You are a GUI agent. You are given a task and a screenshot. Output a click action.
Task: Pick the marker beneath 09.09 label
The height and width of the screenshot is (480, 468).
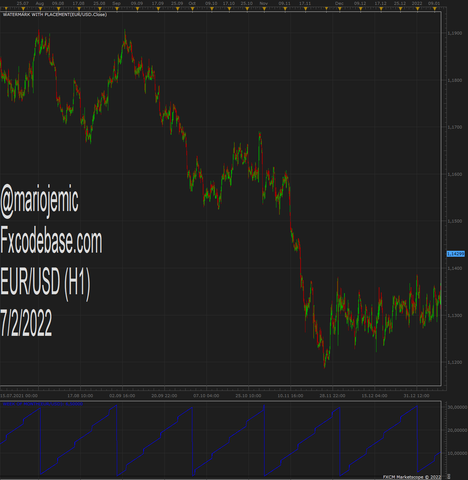click(x=137, y=9)
